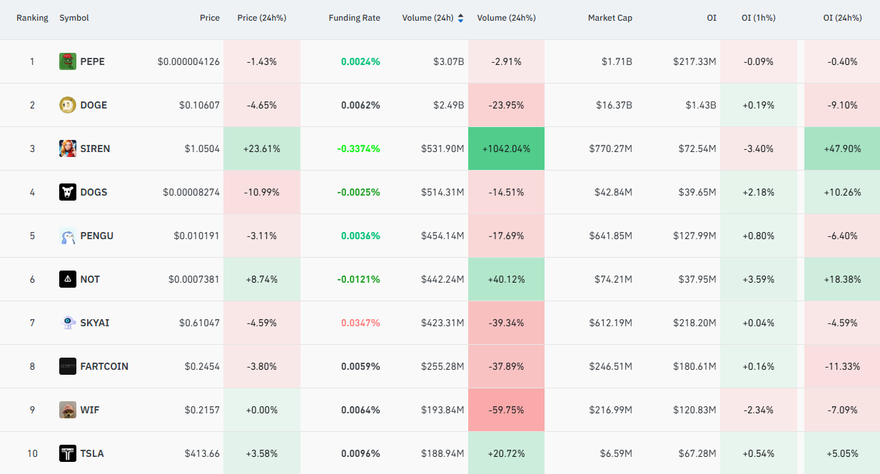Click the SKYAI token icon

(x=68, y=323)
